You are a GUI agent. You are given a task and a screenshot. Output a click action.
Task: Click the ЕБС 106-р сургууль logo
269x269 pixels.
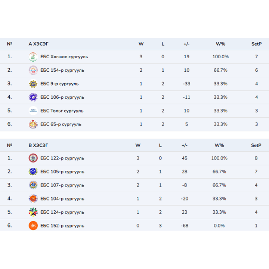[33, 97]
